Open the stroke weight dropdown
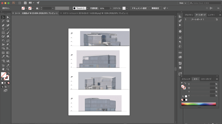Screen dimensions: 222x124 (53, 8)
